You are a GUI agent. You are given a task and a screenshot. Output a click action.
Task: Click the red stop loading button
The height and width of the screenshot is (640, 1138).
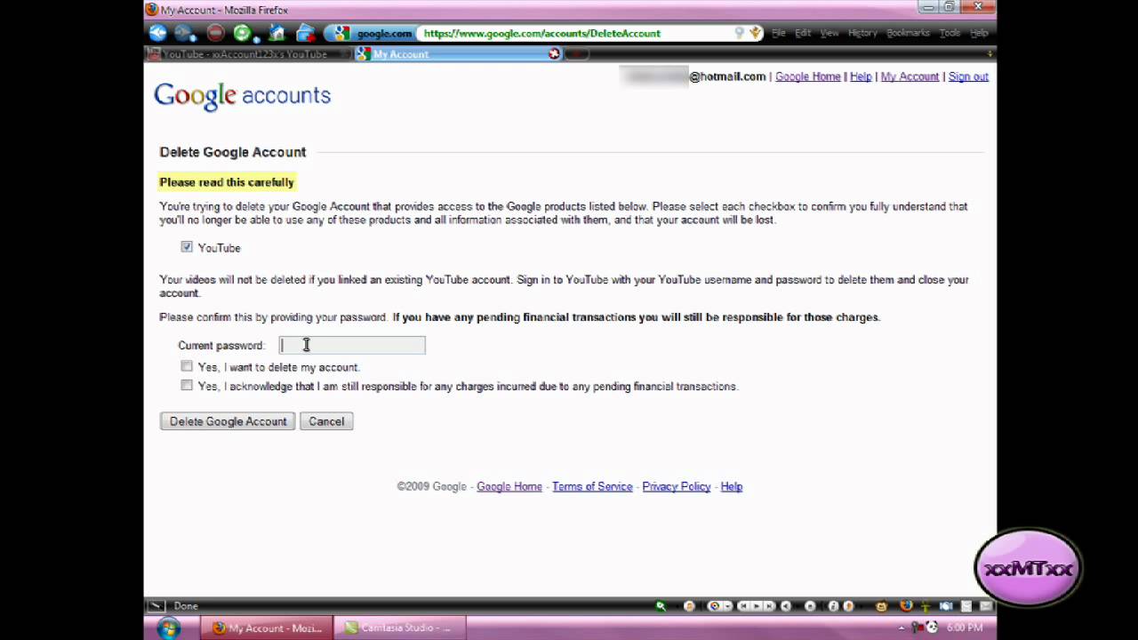point(215,33)
